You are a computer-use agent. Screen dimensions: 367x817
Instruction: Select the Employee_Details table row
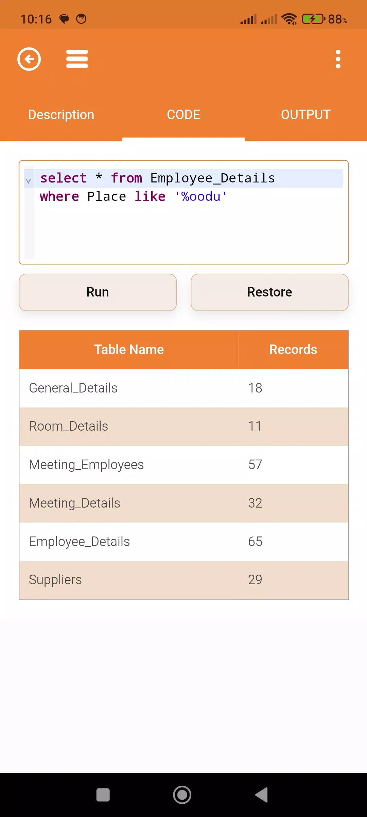(184, 542)
